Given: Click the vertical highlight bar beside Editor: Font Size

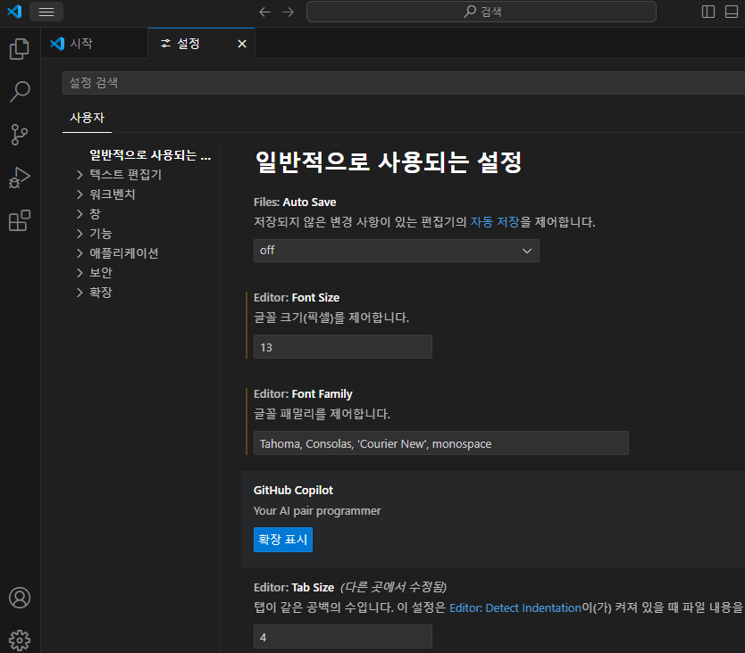Looking at the screenshot, I should 247,324.
